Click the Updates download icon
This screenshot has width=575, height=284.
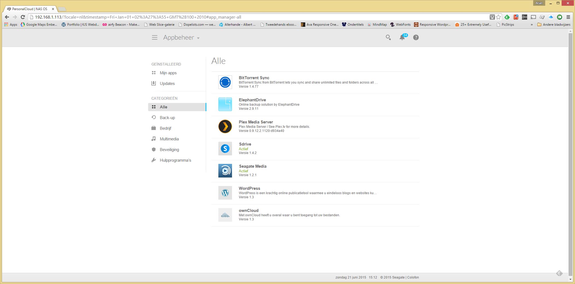[x=154, y=83]
